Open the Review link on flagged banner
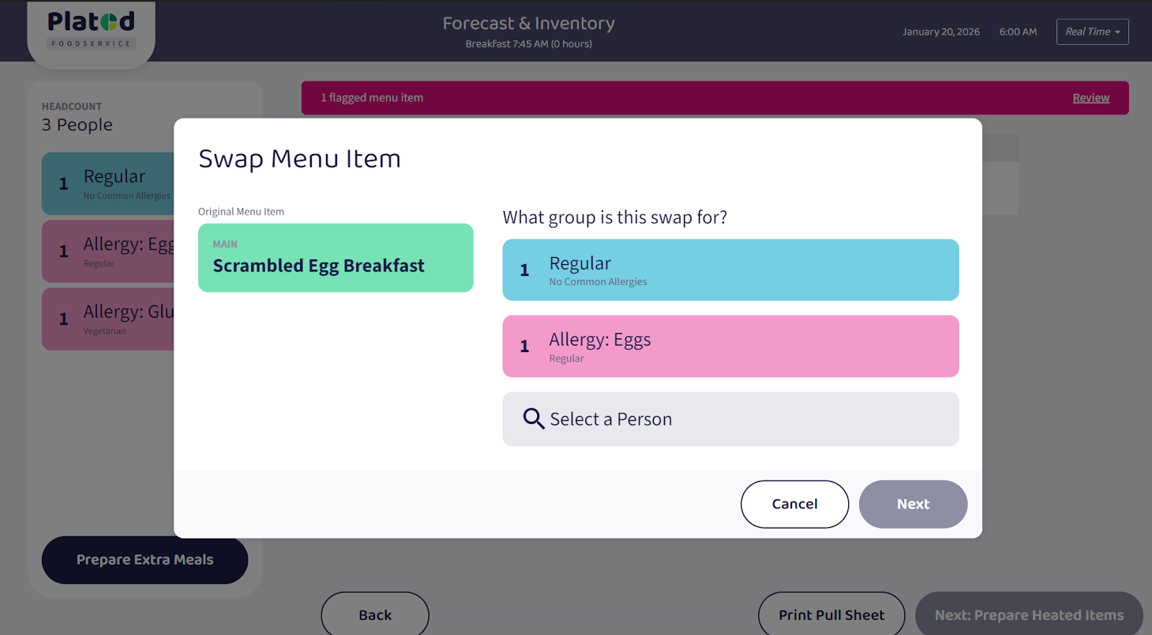Screen dimensions: 1152x635 coord(1090,98)
